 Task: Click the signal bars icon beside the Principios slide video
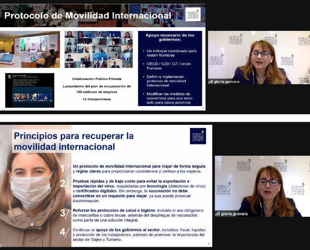pyautogui.click(x=218, y=214)
